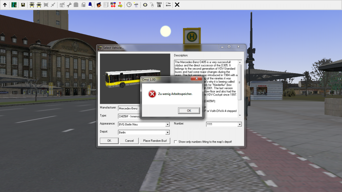
Task: Click the description scrollbar down arrow
Action: 240,115
